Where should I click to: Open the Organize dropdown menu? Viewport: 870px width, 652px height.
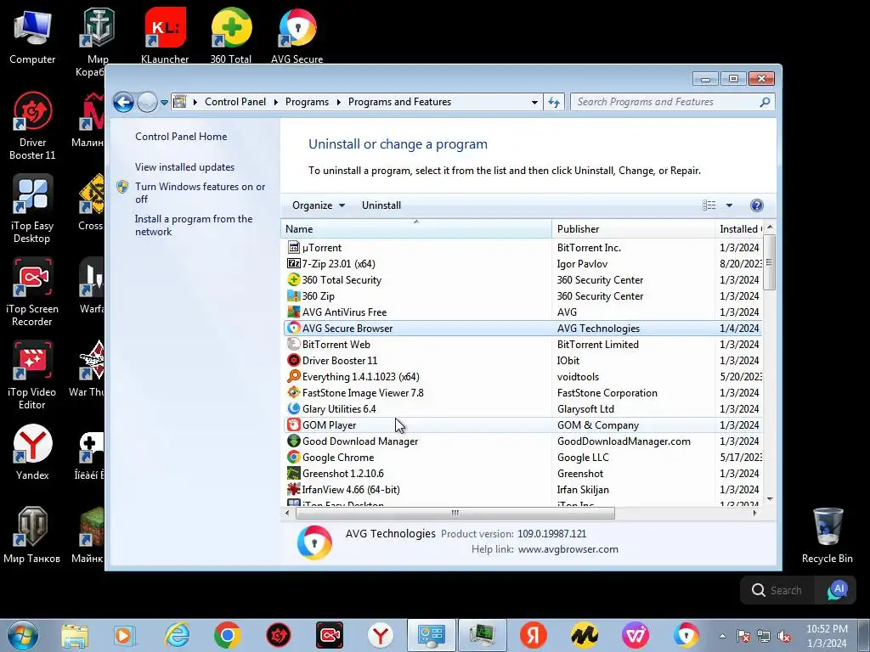(x=319, y=205)
